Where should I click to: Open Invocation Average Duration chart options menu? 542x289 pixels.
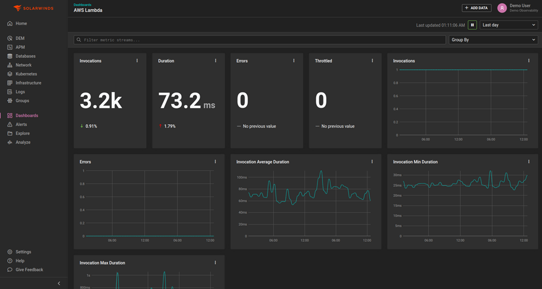pos(372,162)
